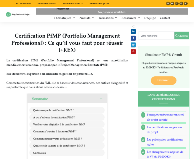This screenshot has height=159, width=194.
Task: Open Simulateur PMP® in the top bar
Action: [x=47, y=3]
